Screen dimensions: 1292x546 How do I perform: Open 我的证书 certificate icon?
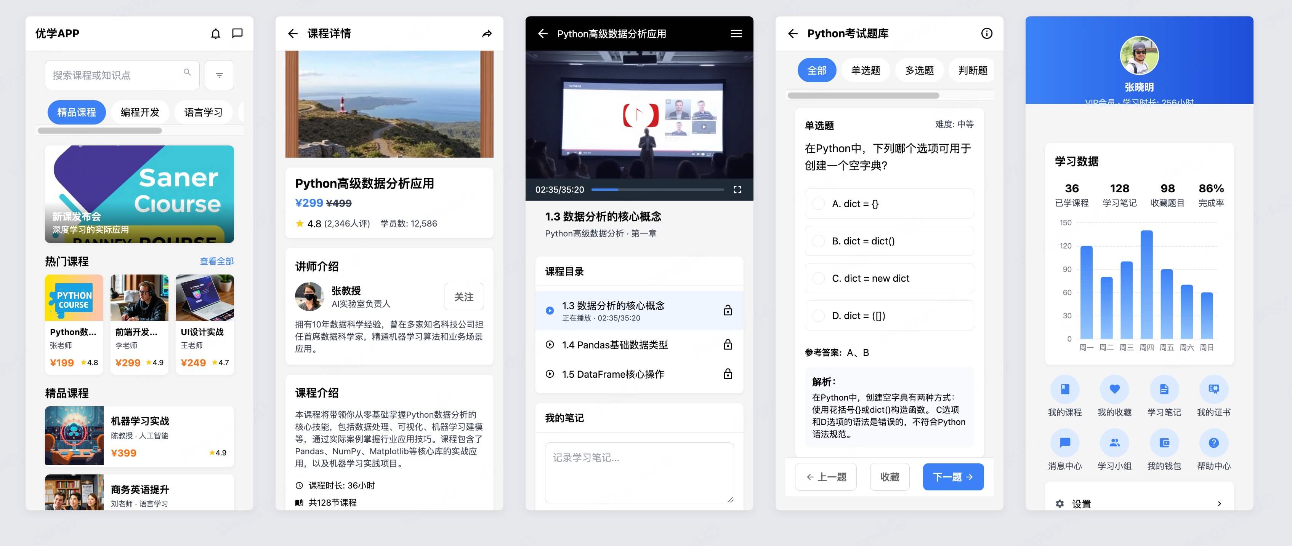tap(1214, 389)
